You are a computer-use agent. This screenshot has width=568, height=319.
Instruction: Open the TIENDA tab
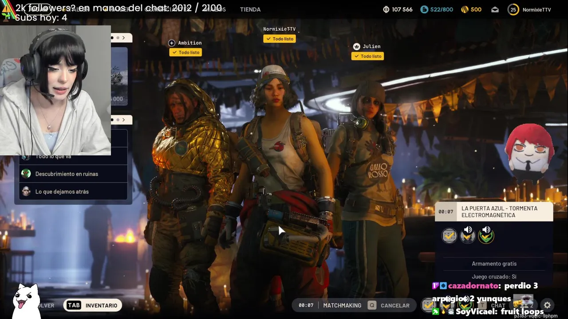coord(250,9)
